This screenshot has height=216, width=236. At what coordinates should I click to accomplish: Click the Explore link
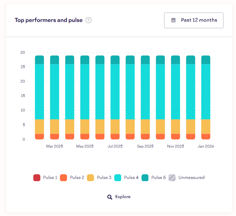123,197
